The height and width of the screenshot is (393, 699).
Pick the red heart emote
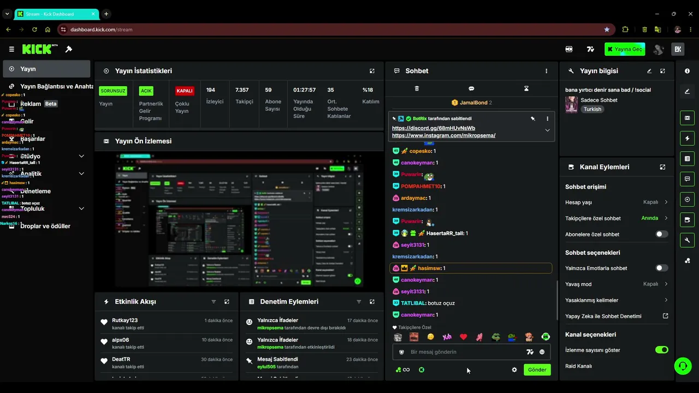(464, 337)
